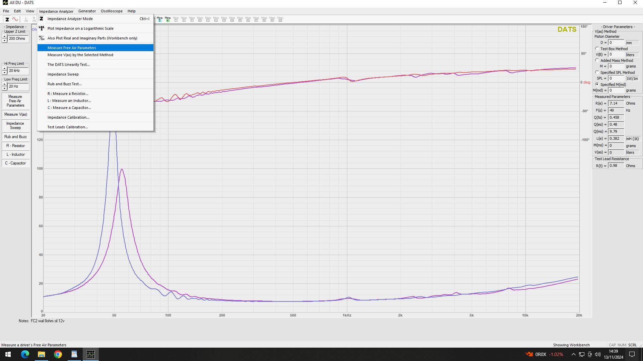Select the Test Box Method radio button
The width and height of the screenshot is (643, 361).
(x=597, y=48)
